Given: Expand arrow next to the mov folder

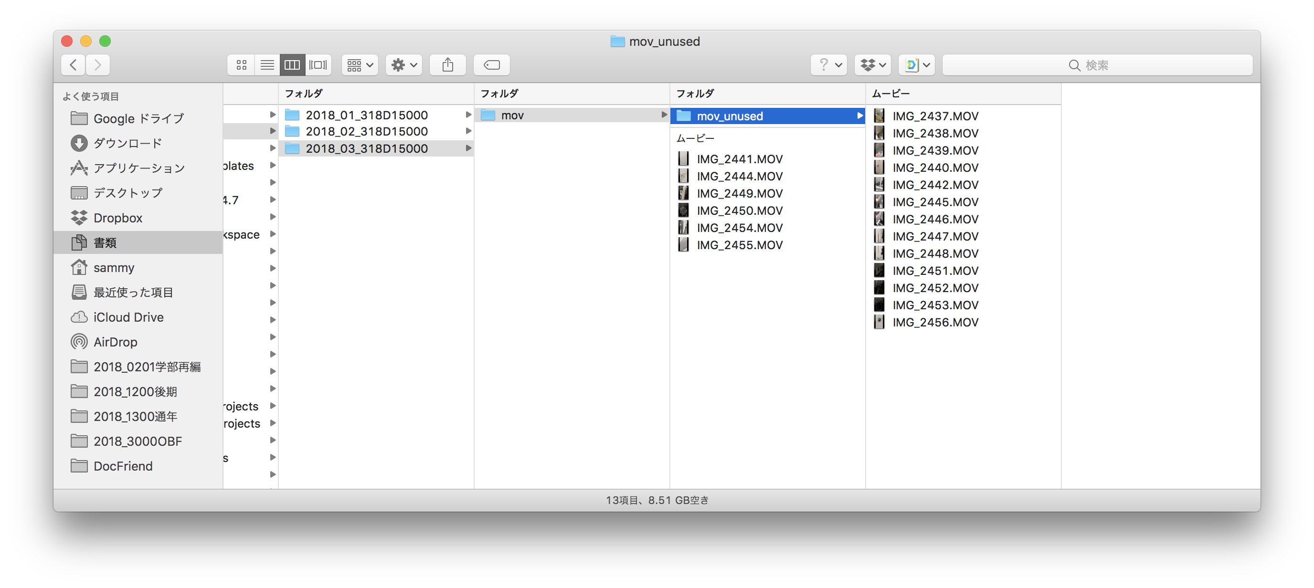Looking at the screenshot, I should (x=664, y=115).
